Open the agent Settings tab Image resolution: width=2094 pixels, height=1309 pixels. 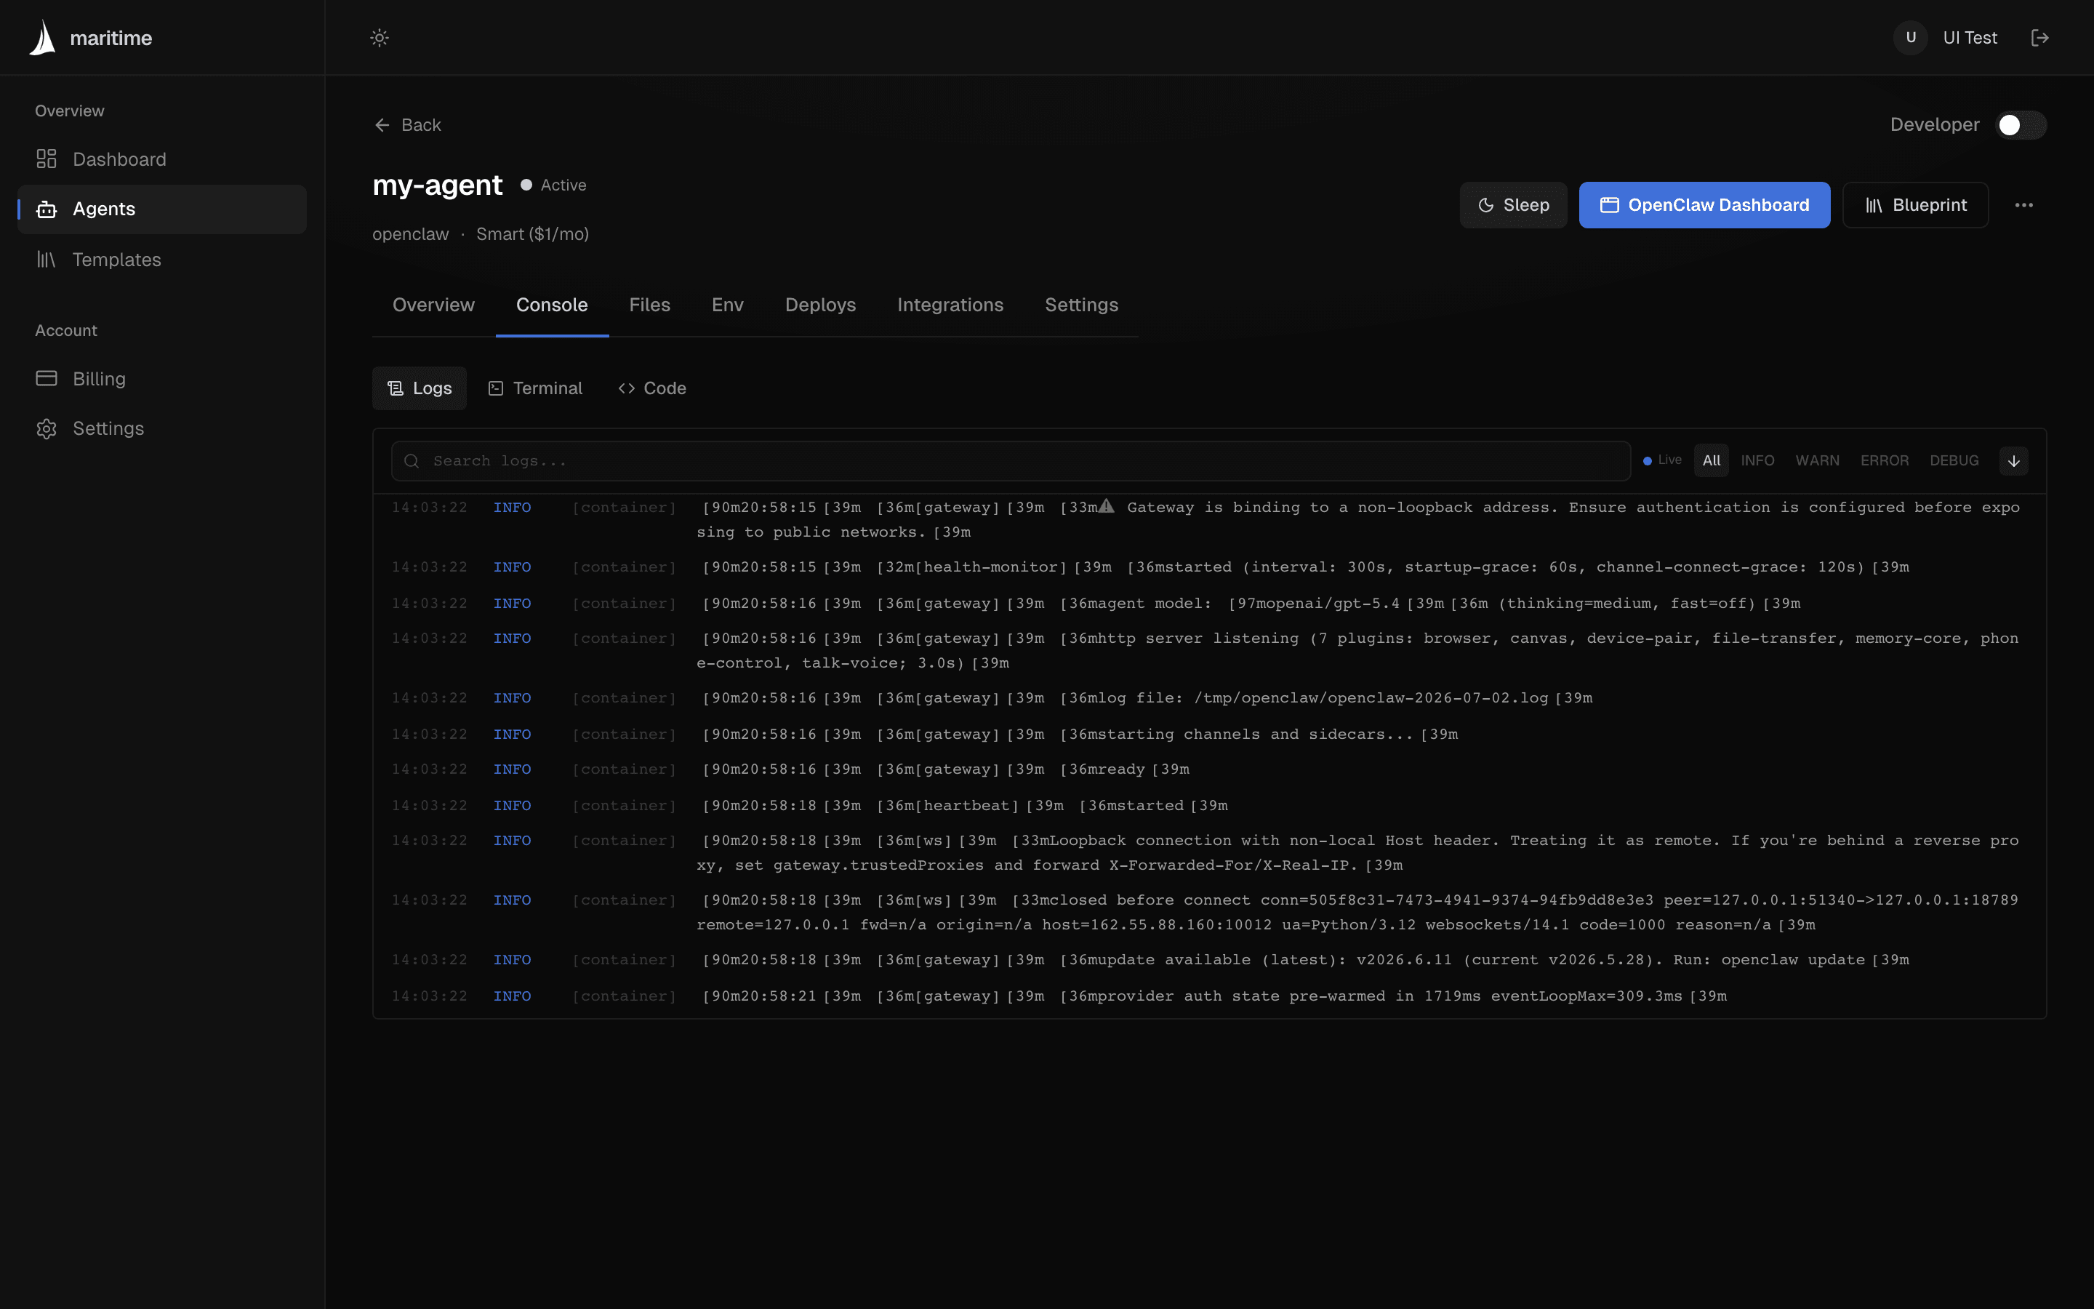(1082, 305)
